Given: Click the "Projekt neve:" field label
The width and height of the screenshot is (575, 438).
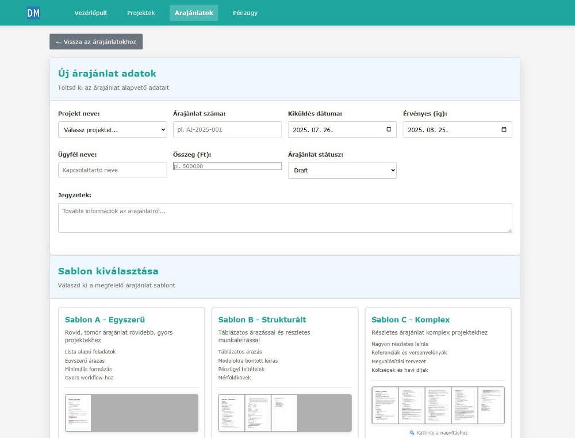Looking at the screenshot, I should click(x=78, y=114).
